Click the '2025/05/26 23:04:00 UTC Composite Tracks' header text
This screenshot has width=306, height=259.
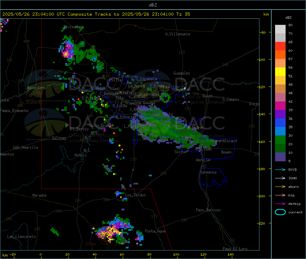(x=57, y=14)
